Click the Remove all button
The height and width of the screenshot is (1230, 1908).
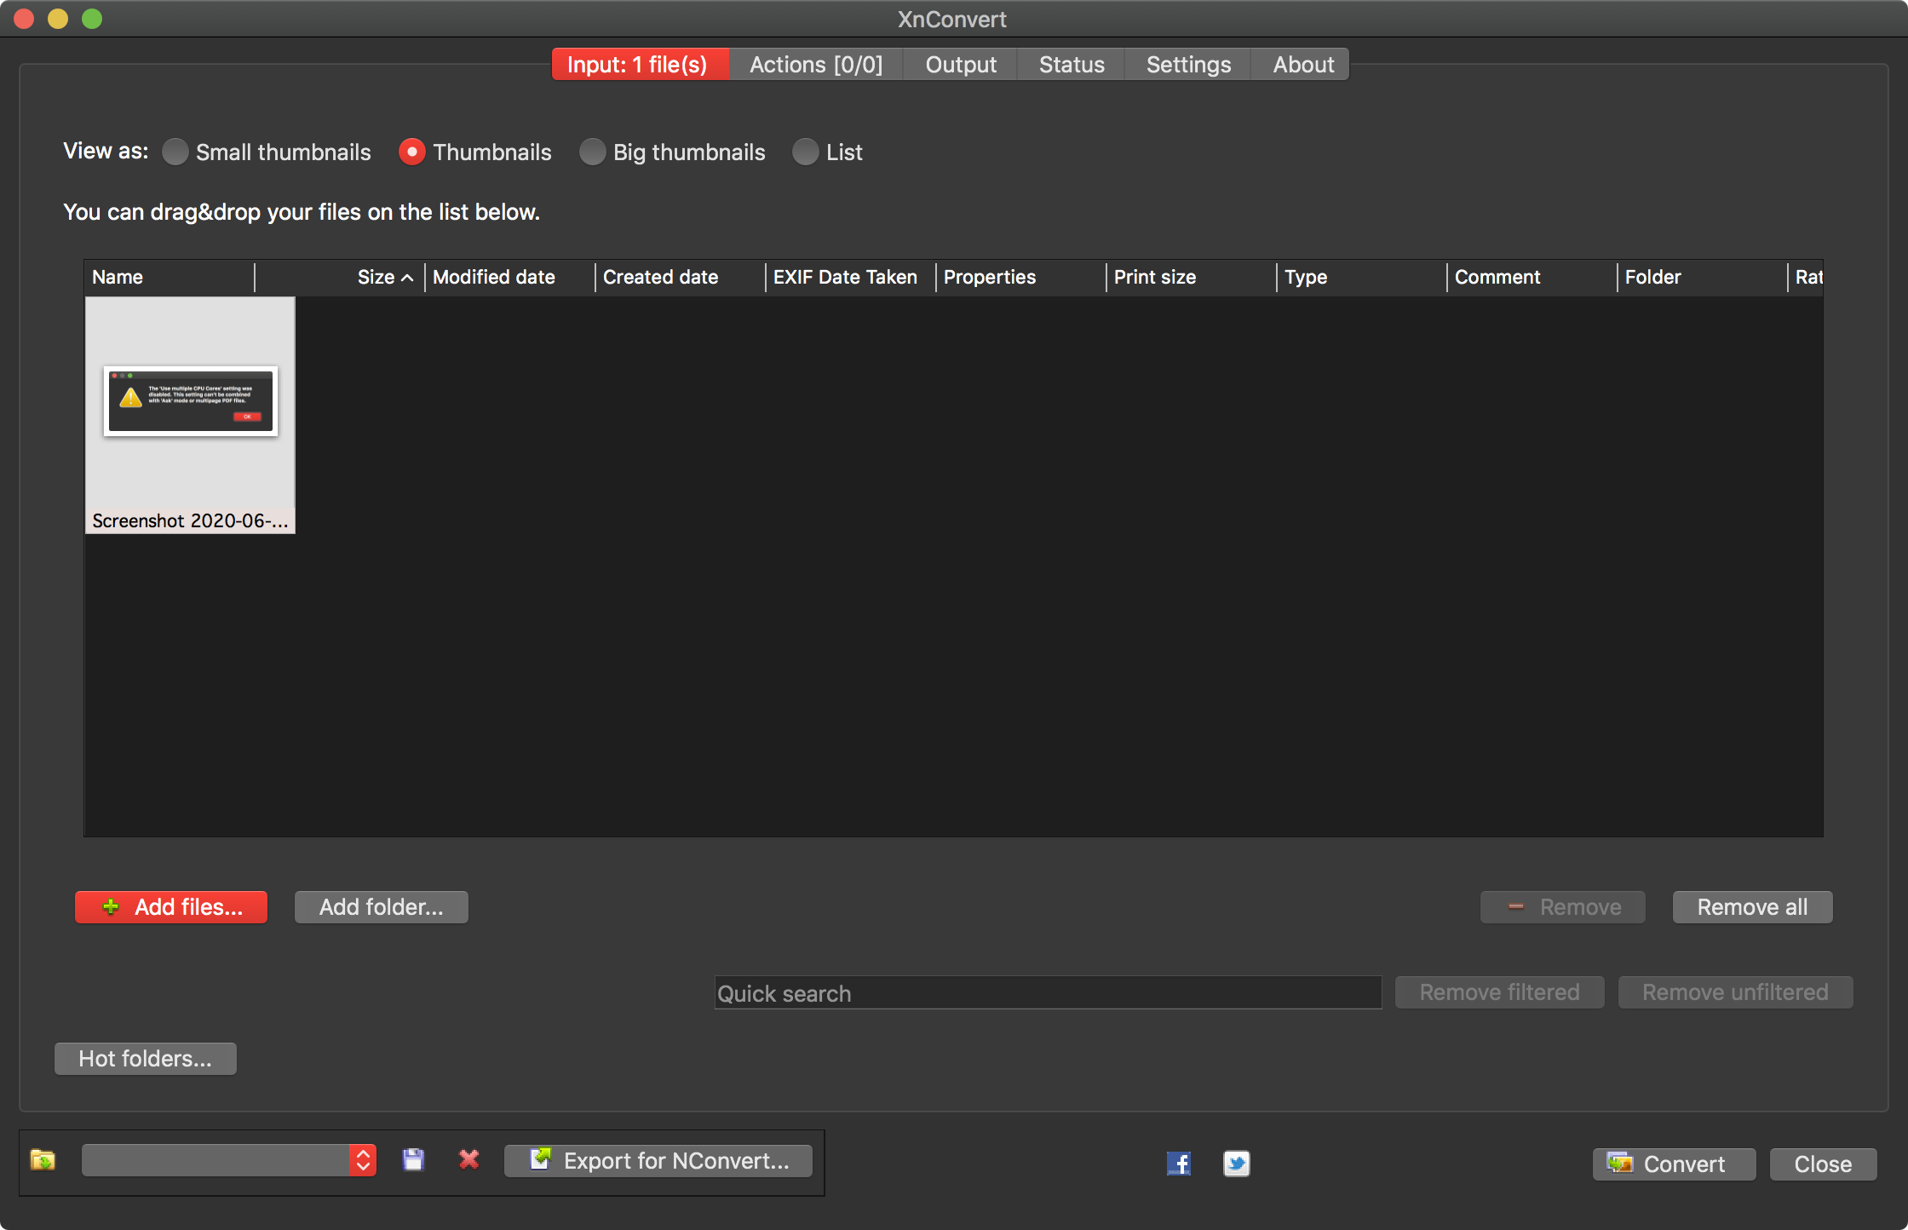tap(1751, 907)
